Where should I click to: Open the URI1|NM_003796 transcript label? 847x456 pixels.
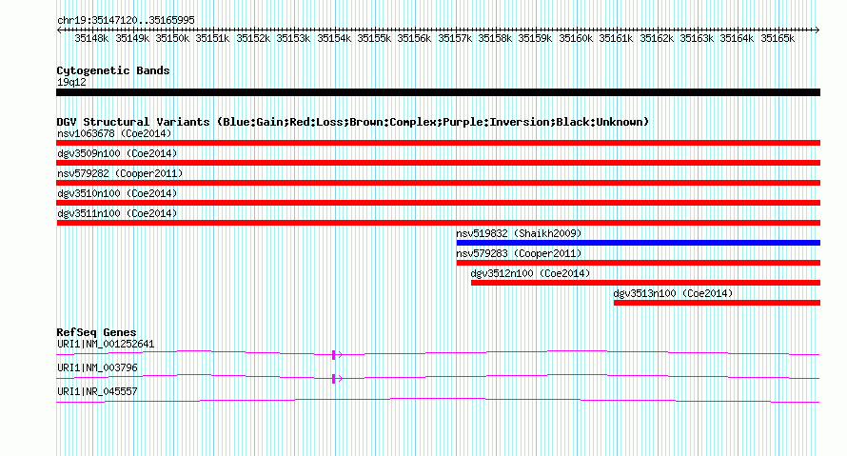(x=97, y=367)
